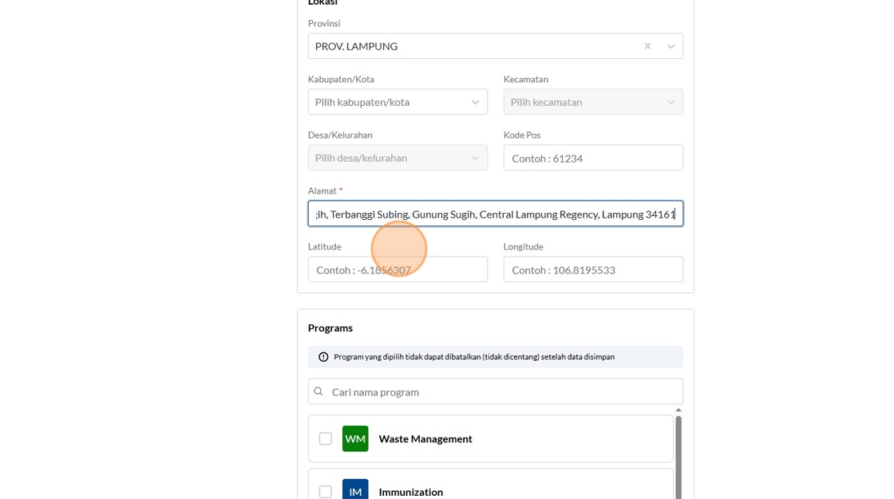Click the Alamat address field
Screen dimensions: 894x499
495,214
